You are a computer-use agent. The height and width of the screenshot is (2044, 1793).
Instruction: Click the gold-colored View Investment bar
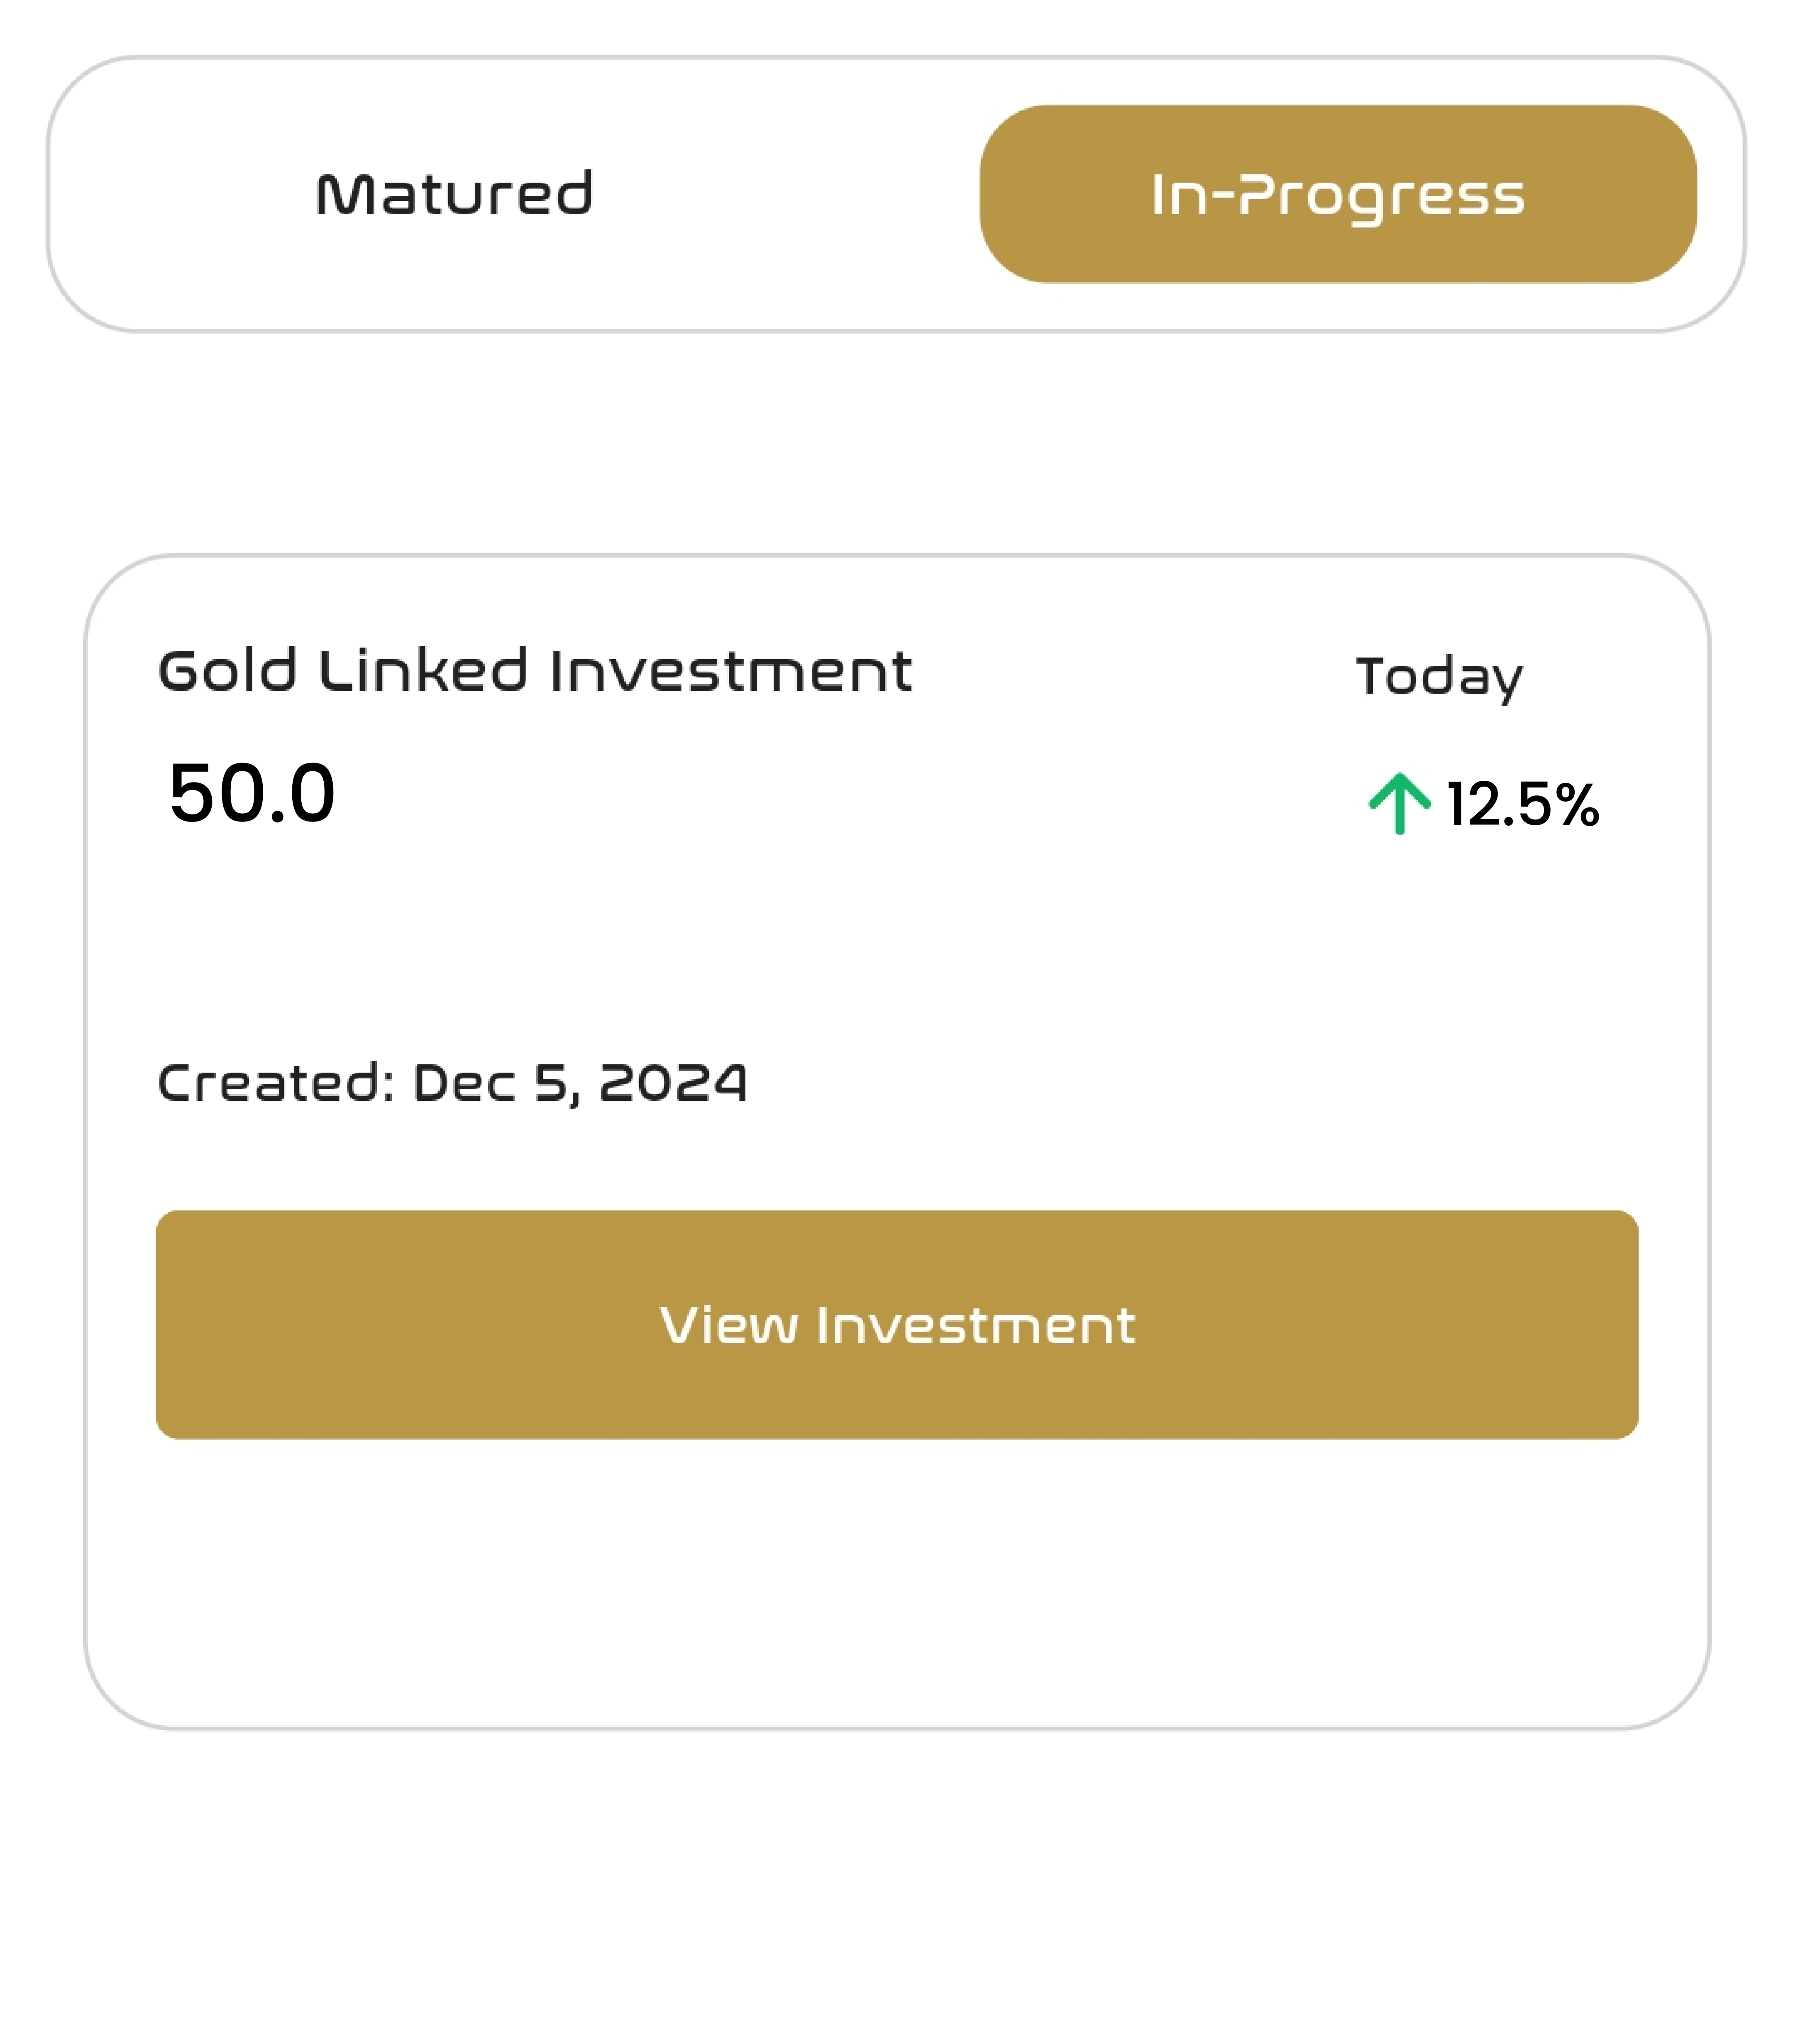click(896, 1324)
